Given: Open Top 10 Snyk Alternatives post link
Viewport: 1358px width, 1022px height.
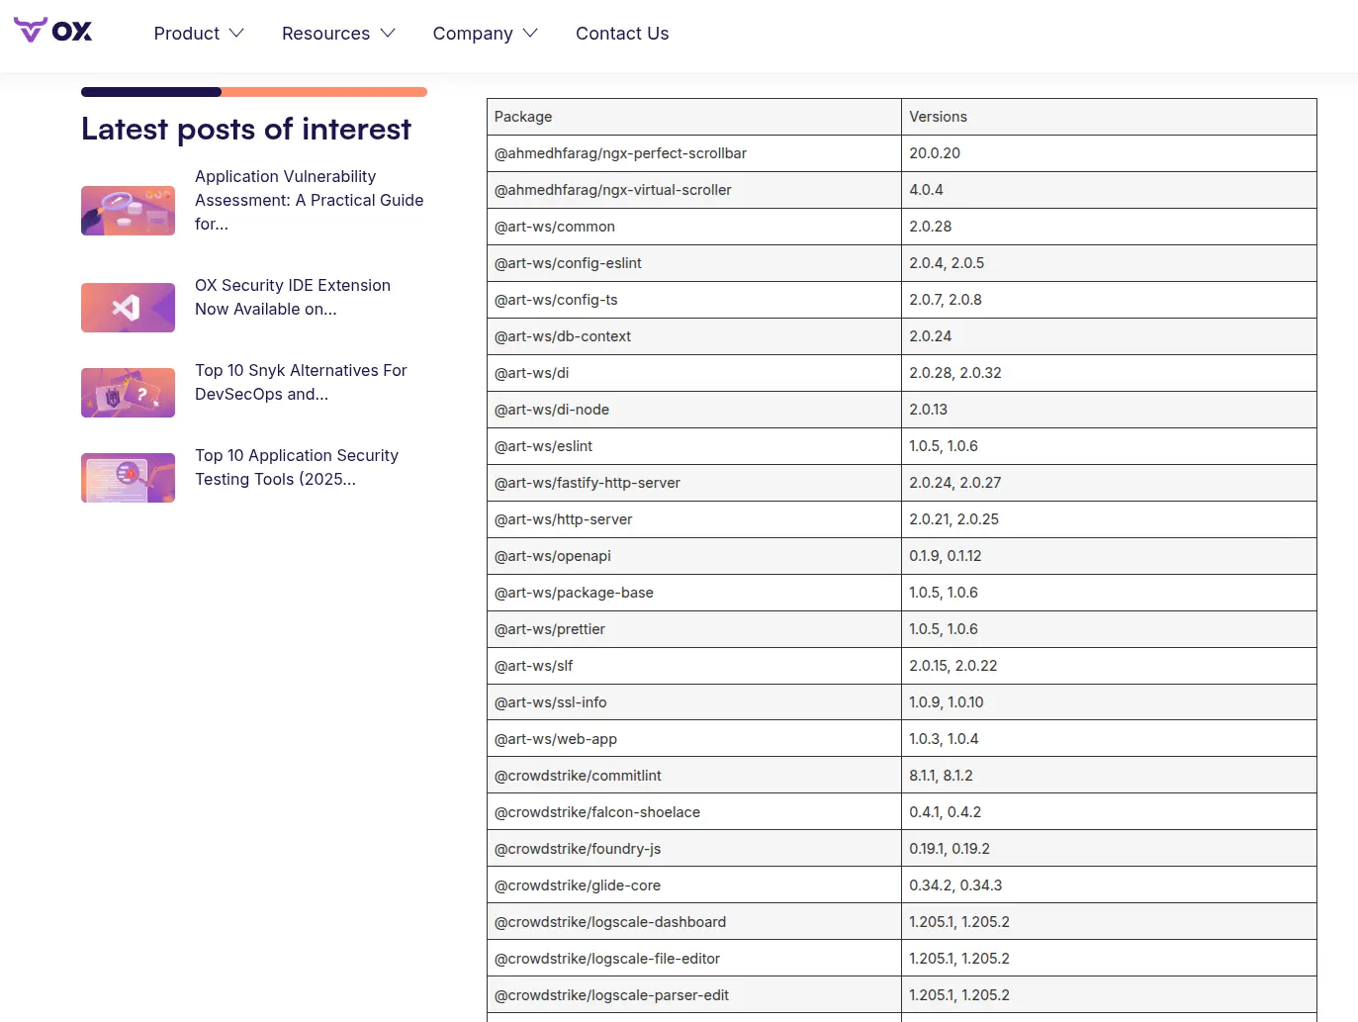Looking at the screenshot, I should coord(301,382).
